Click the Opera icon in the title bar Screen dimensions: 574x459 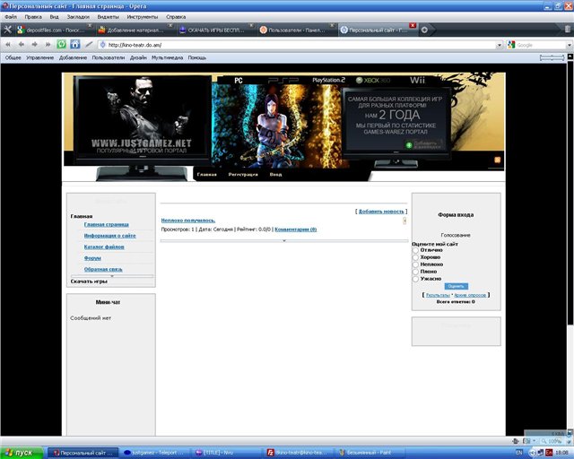tap(4, 6)
